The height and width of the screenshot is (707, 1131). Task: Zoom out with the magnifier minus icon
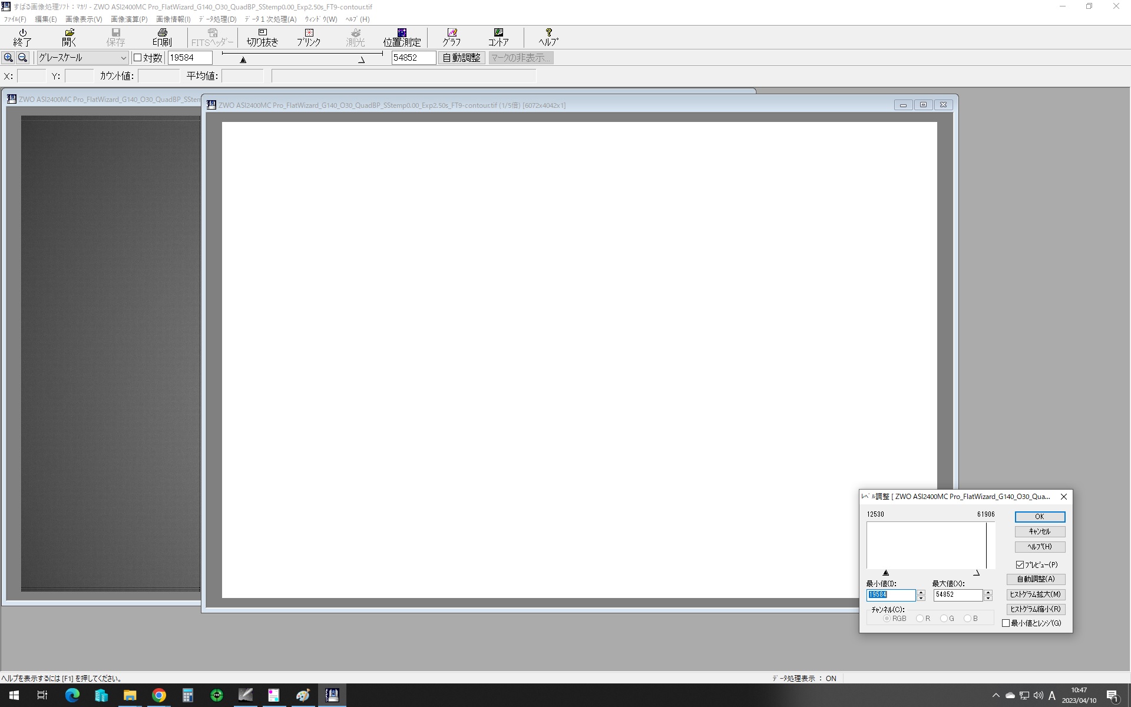tap(22, 58)
